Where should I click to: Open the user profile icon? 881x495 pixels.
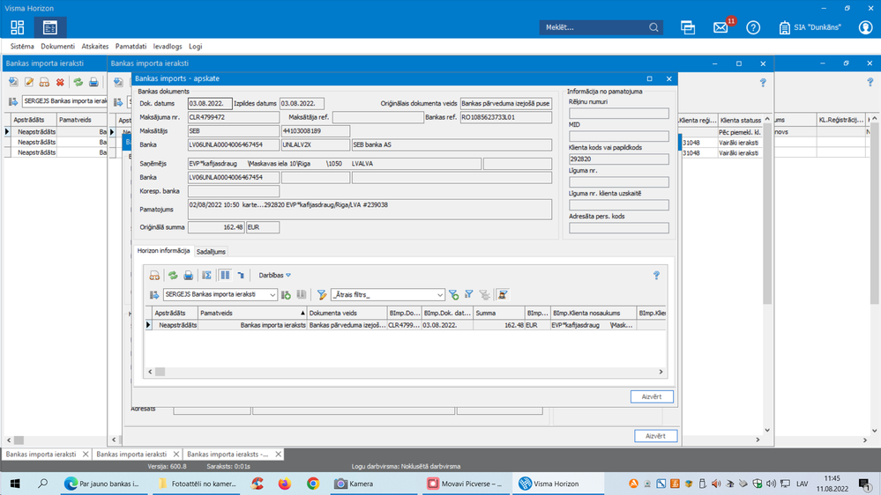pyautogui.click(x=865, y=28)
